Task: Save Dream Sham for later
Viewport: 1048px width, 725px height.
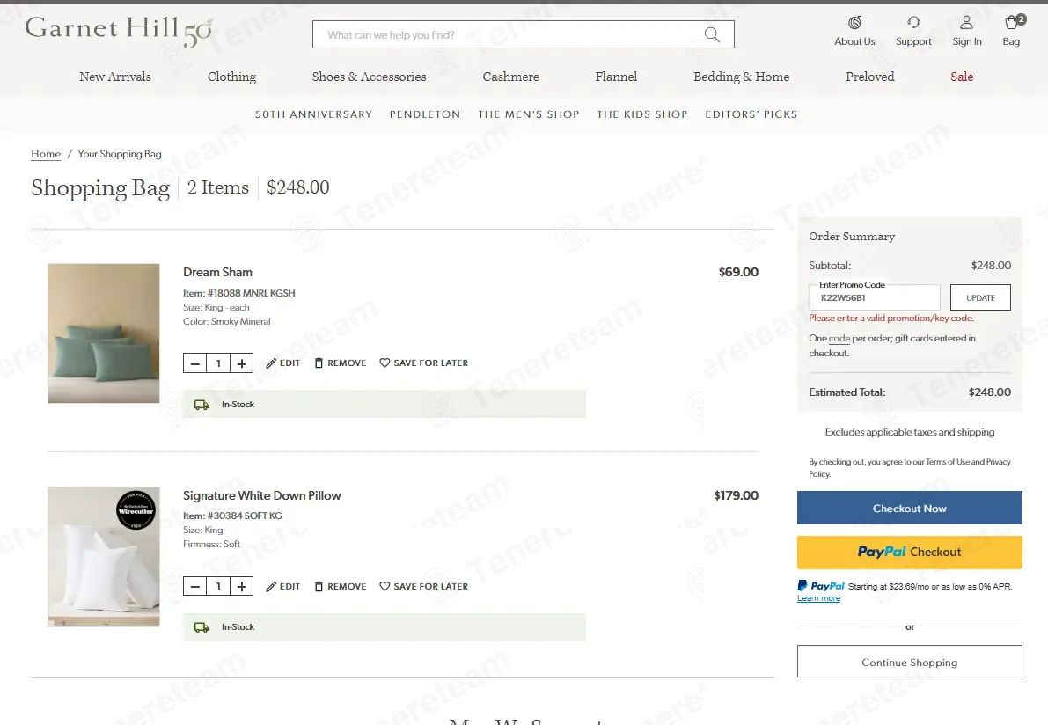Action: coord(424,362)
